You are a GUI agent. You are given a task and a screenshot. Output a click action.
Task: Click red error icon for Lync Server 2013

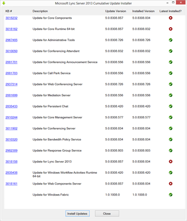pyautogui.click(x=171, y=162)
